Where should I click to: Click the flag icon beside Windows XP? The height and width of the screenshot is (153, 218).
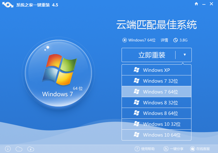click(136, 70)
